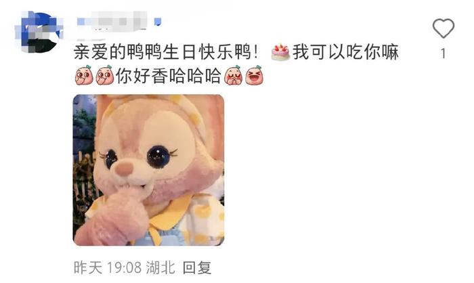Viewport: 474px width, 283px height.
Task: Select the text 亲爱的鸭鸭生日快乐鸭
Action: (162, 52)
